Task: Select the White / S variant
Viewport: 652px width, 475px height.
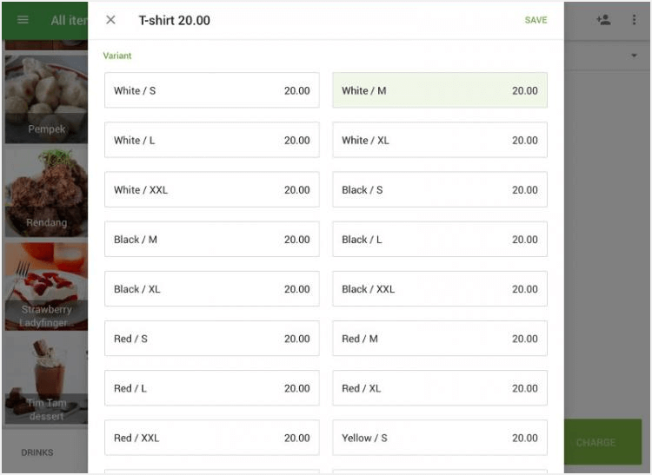Action: tap(211, 90)
